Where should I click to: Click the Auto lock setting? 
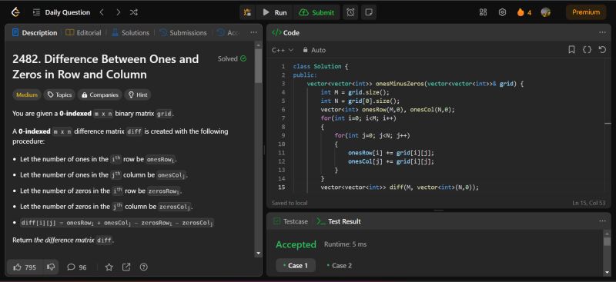[314, 50]
